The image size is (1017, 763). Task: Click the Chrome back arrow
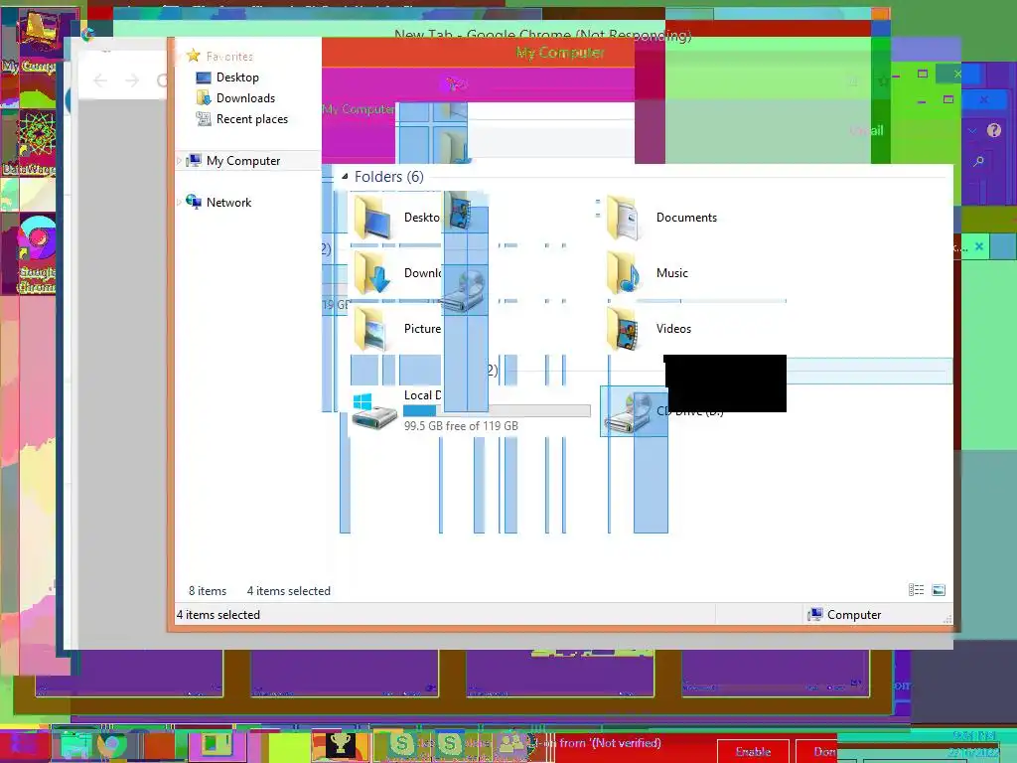(100, 80)
